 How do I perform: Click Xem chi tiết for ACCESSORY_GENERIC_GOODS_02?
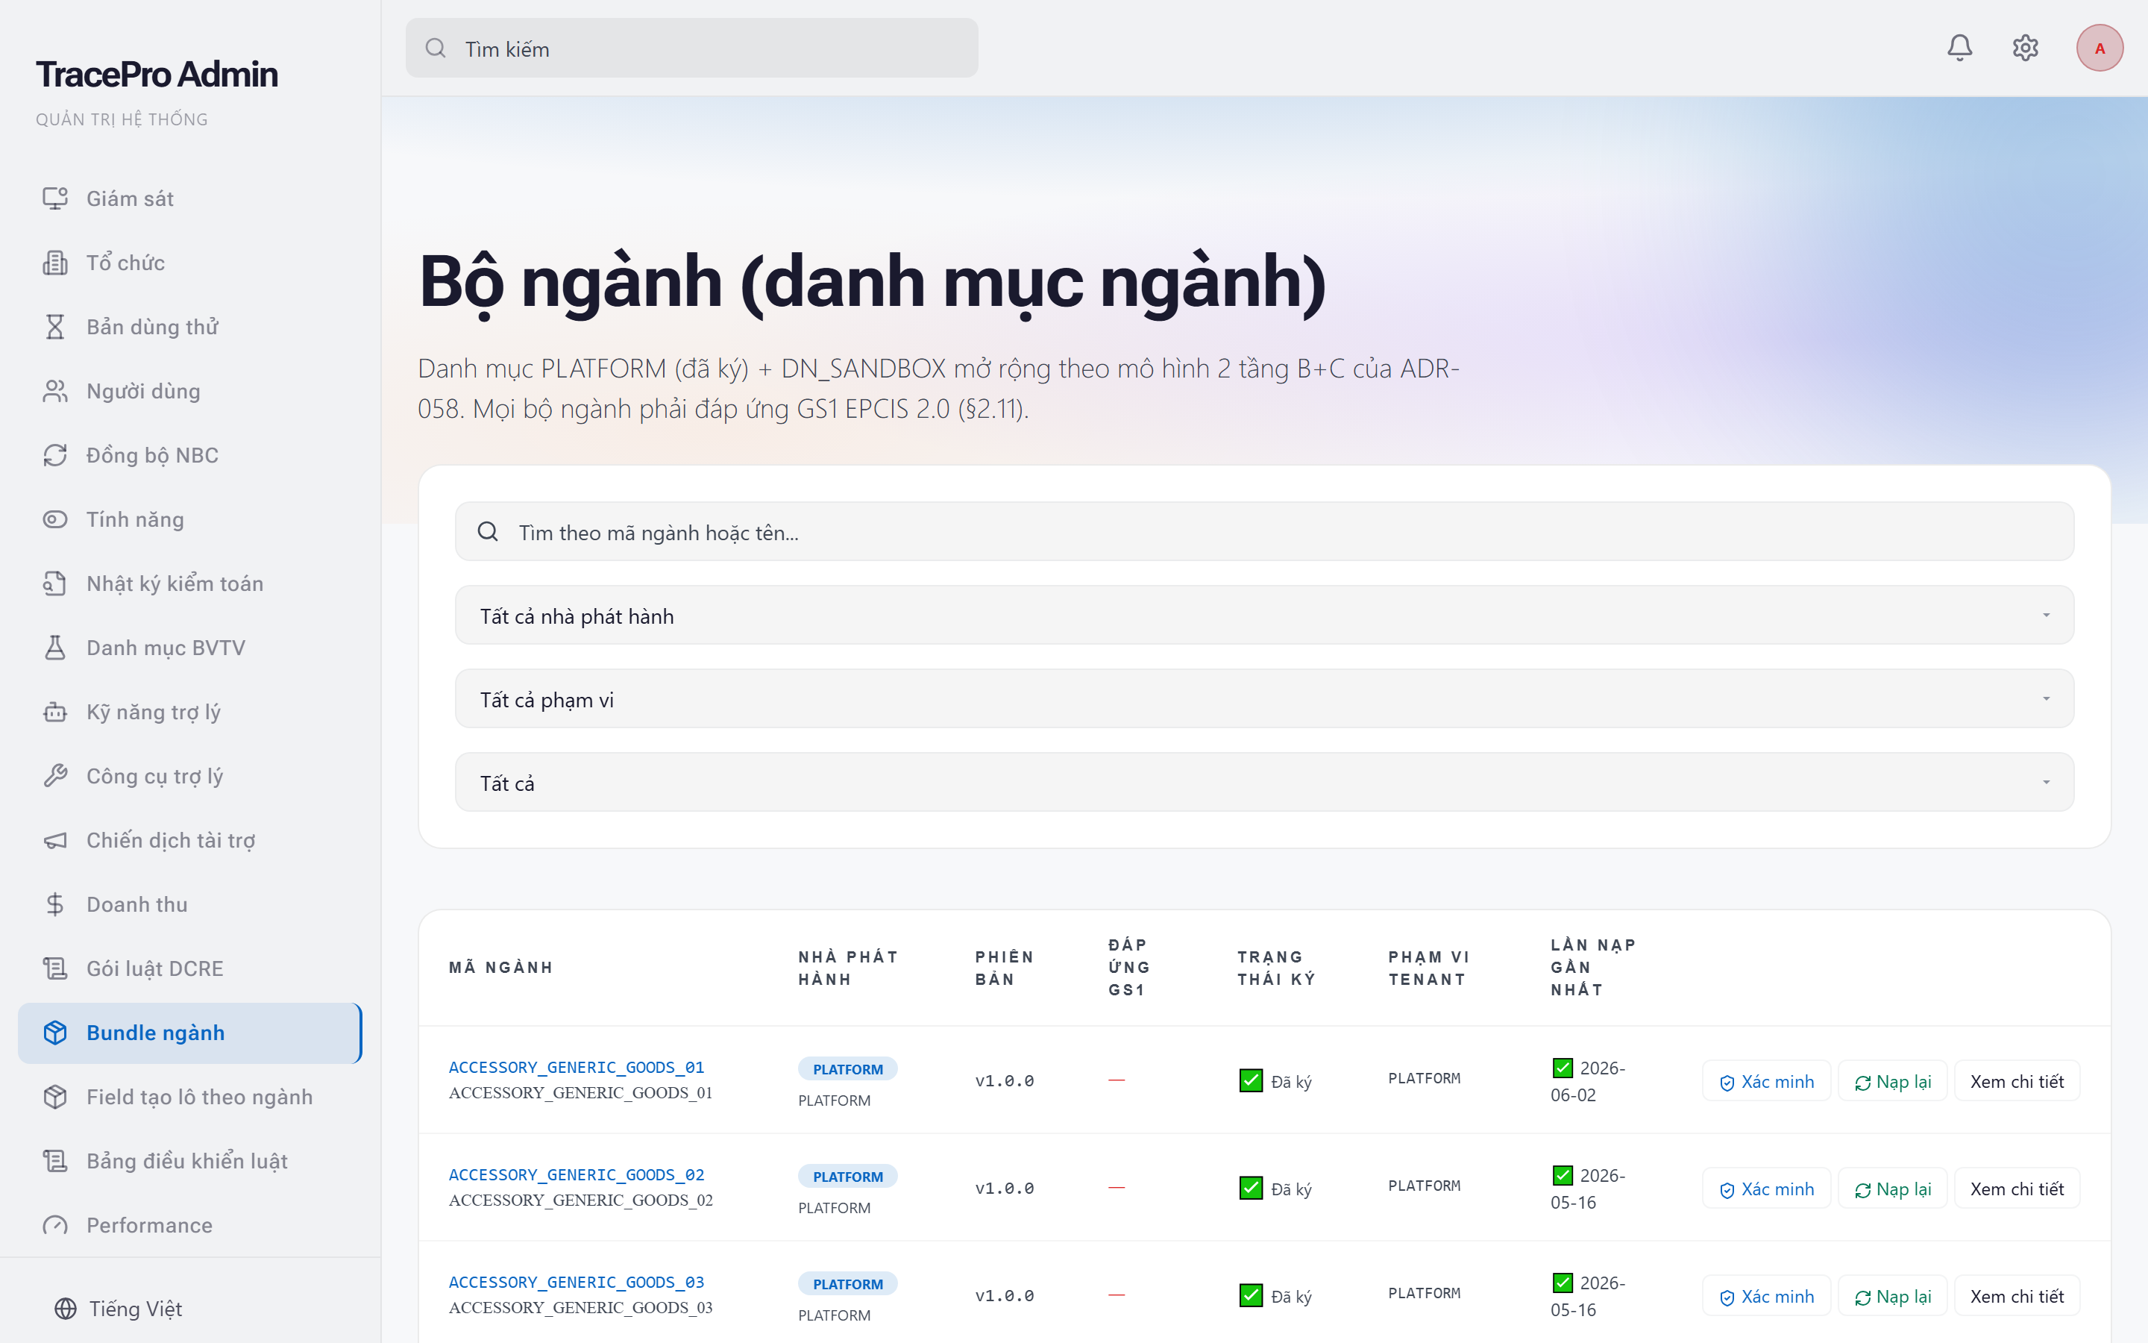coord(2017,1189)
